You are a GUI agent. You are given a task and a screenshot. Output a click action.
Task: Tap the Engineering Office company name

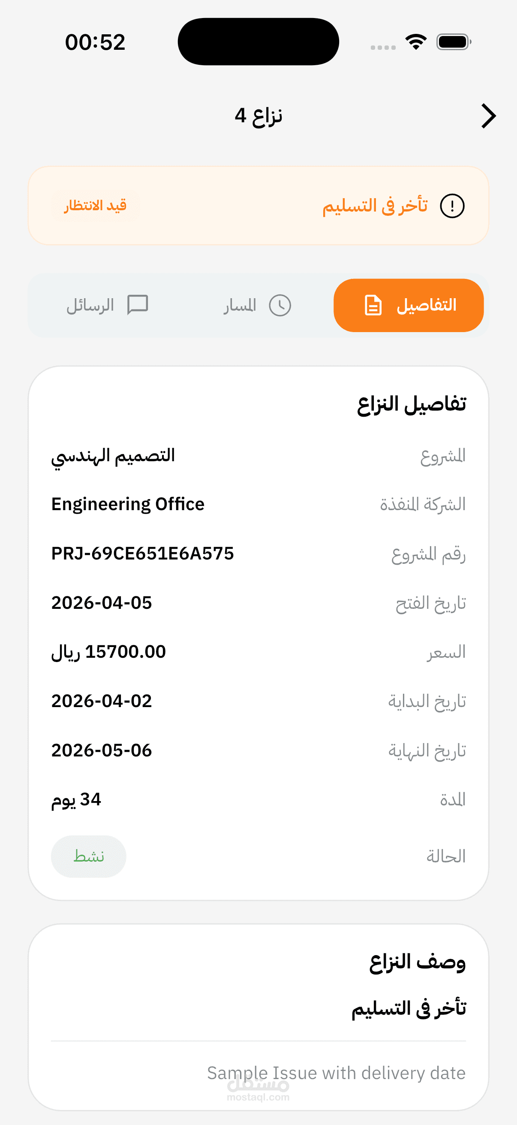click(x=128, y=504)
